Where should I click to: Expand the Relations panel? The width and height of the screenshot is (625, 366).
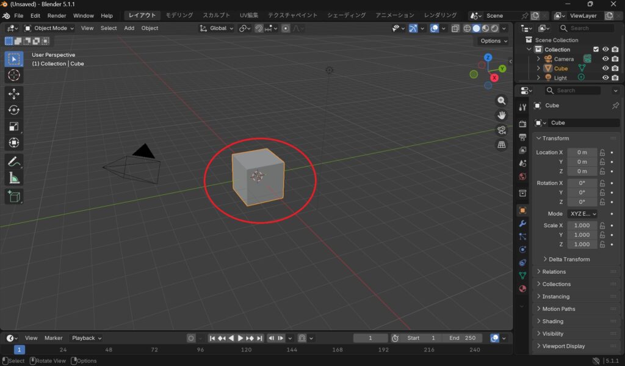(554, 272)
